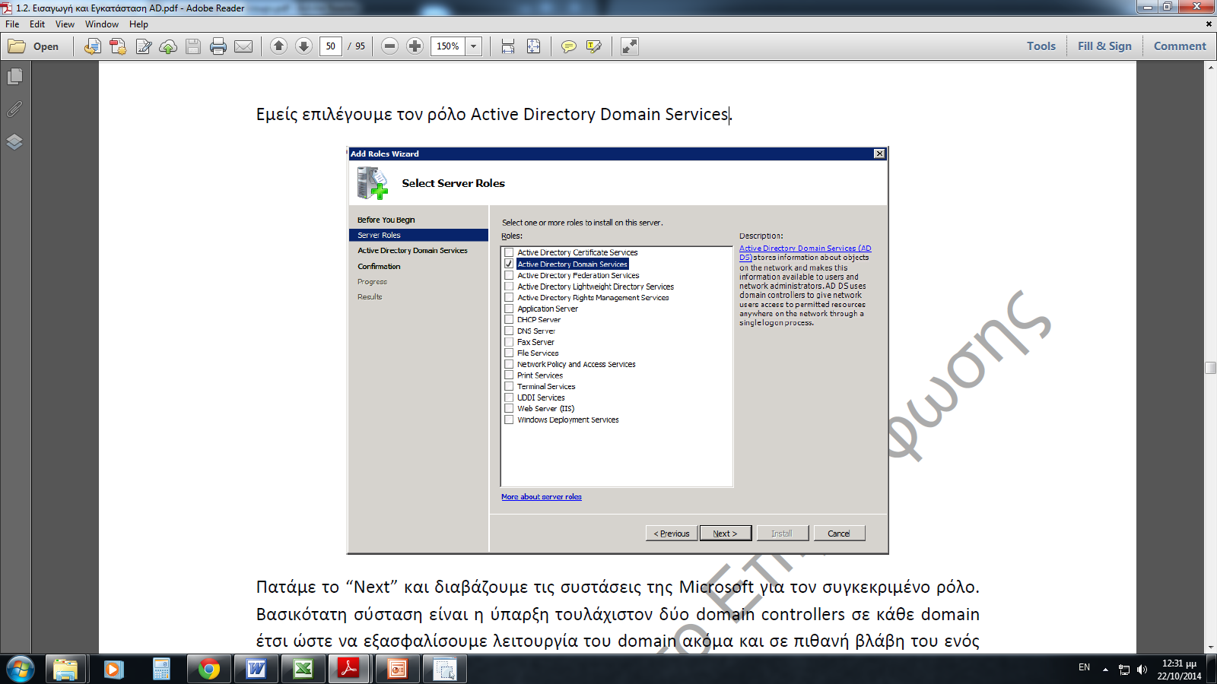Viewport: 1217px width, 684px height.
Task: Click the Print Services checkbox
Action: pyautogui.click(x=509, y=375)
